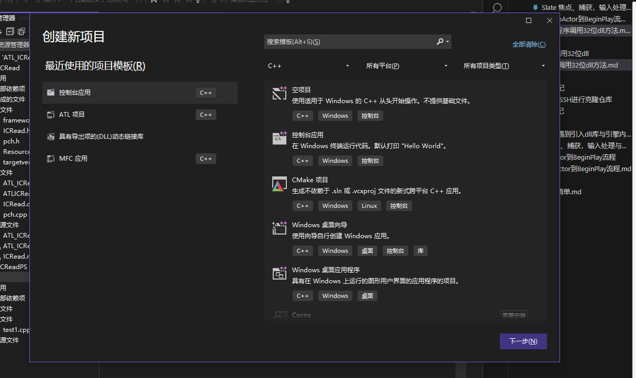Click the 下一步(N) button
Screen dimensions: 636x378
[x=523, y=341]
